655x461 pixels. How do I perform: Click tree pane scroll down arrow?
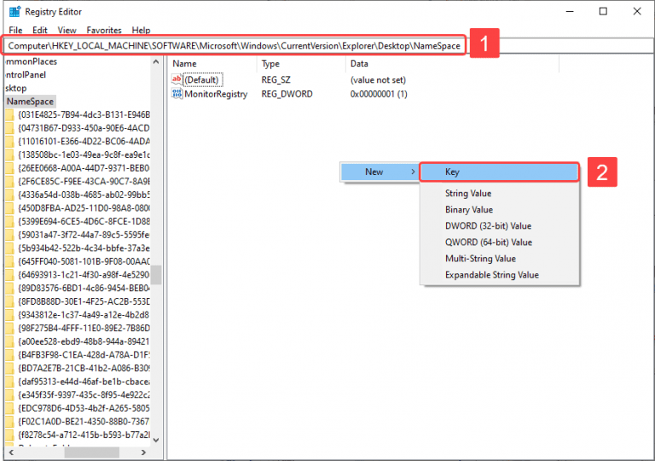[157, 439]
